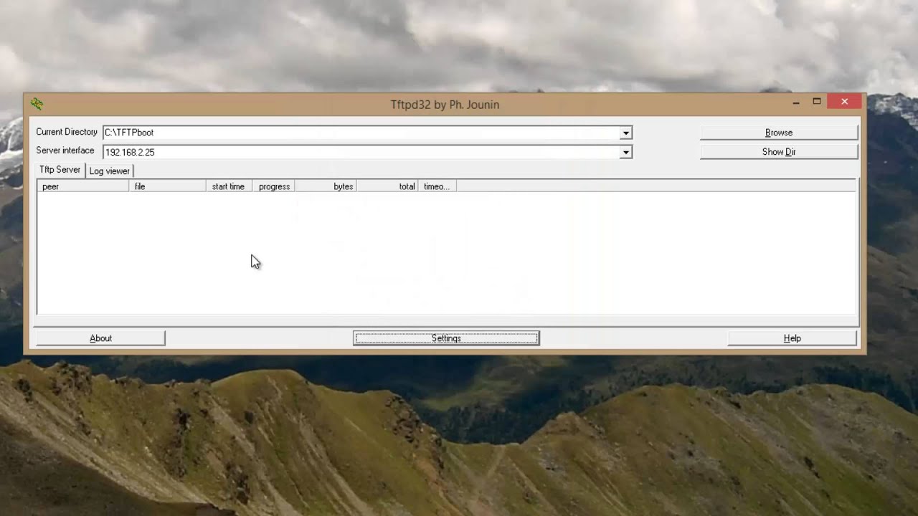
Task: Sort by the total column header
Action: (388, 186)
